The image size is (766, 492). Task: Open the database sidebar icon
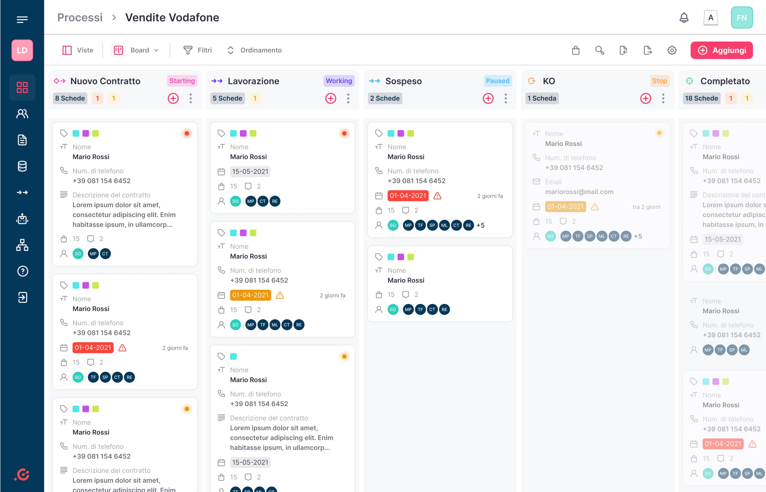click(x=22, y=166)
